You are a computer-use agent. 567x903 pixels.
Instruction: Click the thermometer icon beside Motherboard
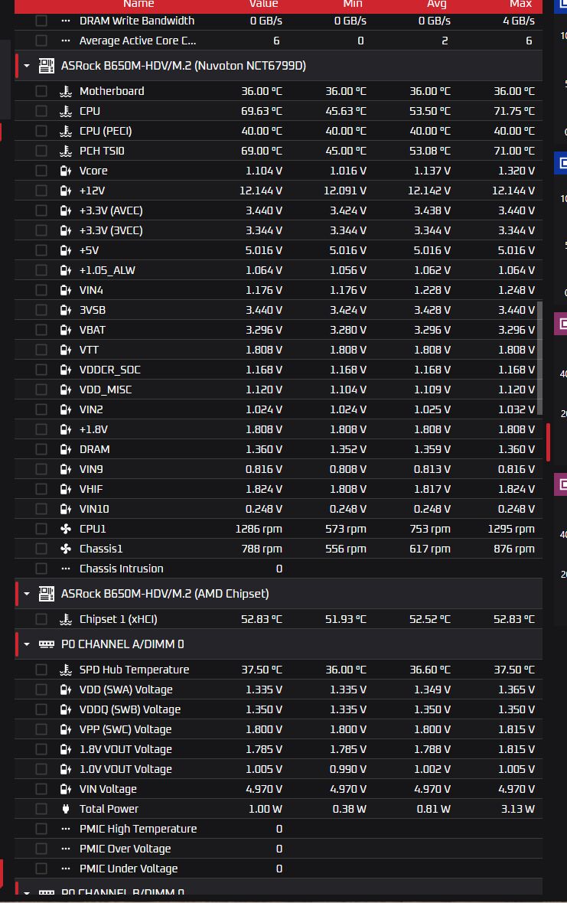pyautogui.click(x=66, y=91)
